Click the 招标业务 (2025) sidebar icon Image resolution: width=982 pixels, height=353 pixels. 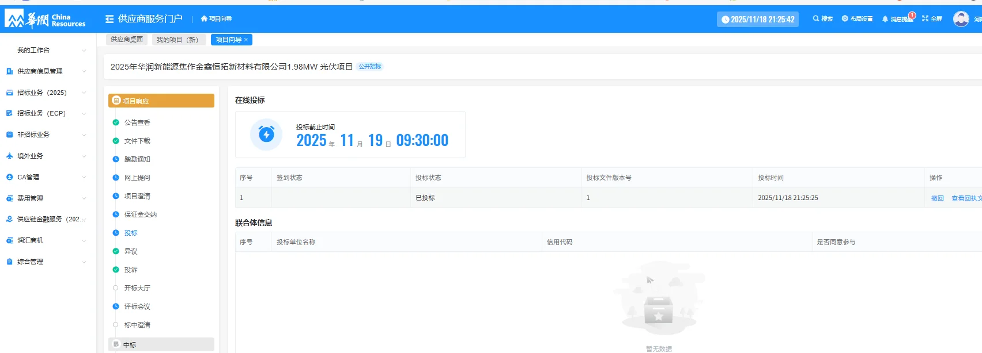[9, 93]
